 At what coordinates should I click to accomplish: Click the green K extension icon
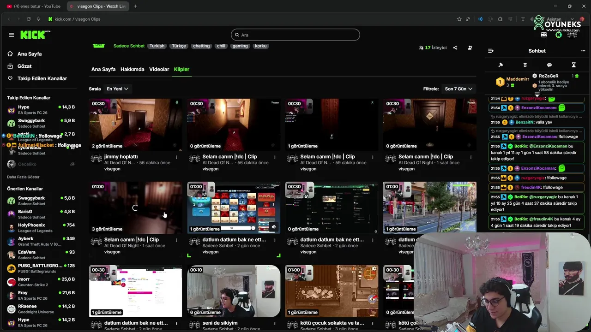[x=559, y=35]
